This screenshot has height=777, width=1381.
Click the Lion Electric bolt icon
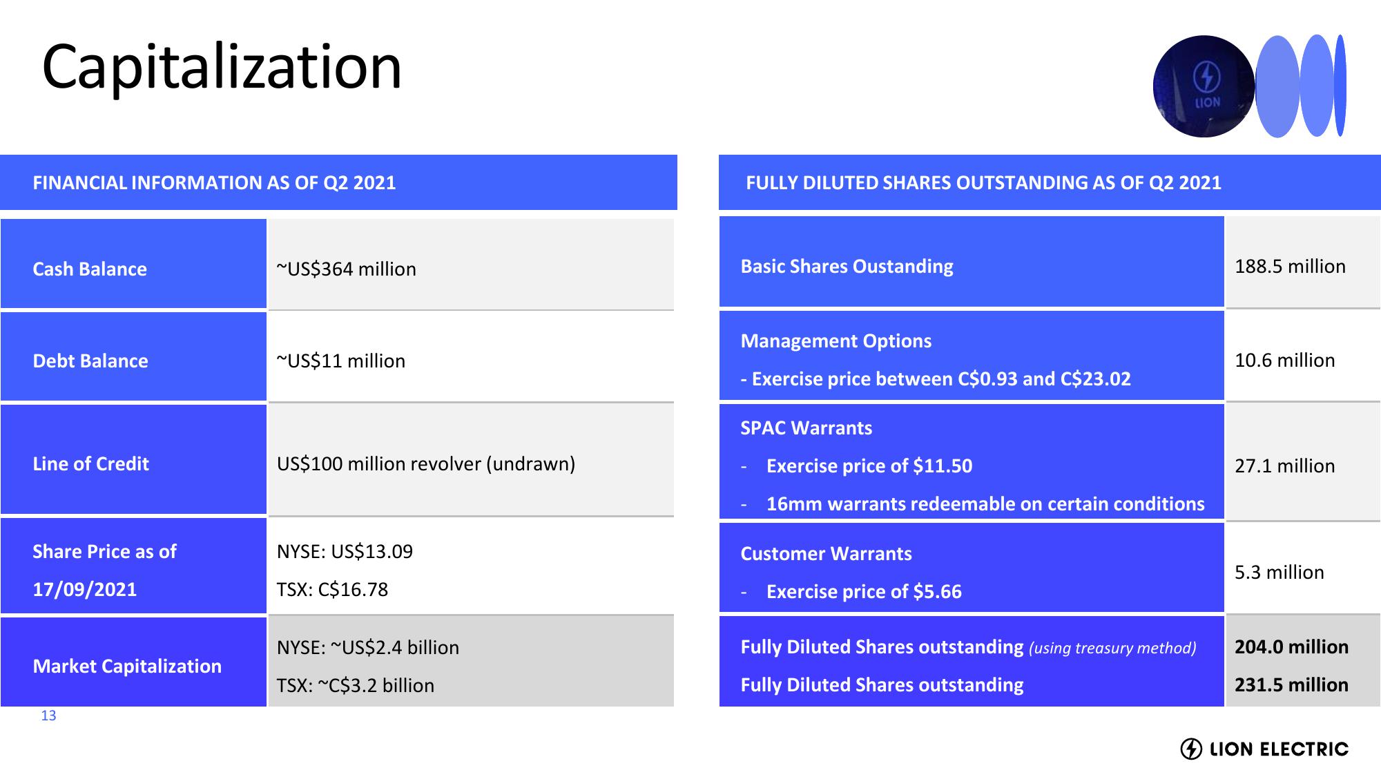coord(1191,749)
